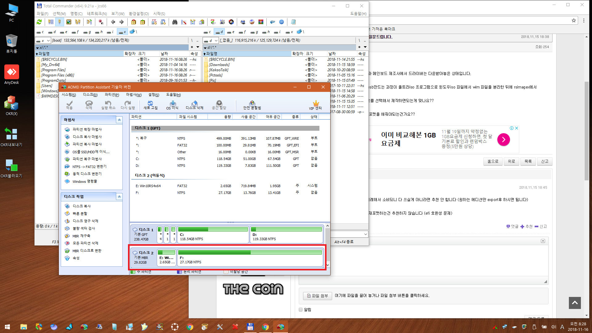
Task: Collapse the 디스크 작업 panel
Action: click(119, 196)
